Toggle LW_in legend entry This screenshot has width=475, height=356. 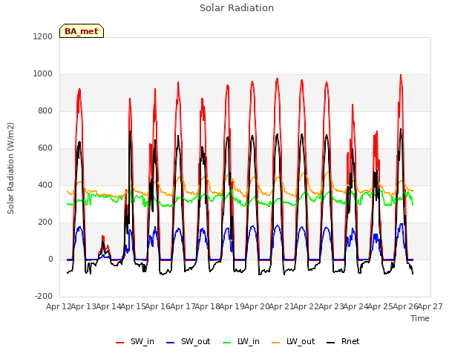pos(240,342)
